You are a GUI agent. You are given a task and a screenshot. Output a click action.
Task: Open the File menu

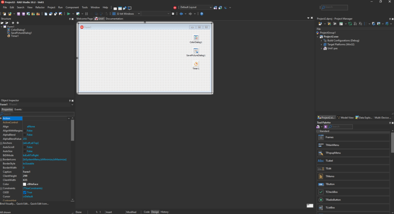[x=5, y=7]
